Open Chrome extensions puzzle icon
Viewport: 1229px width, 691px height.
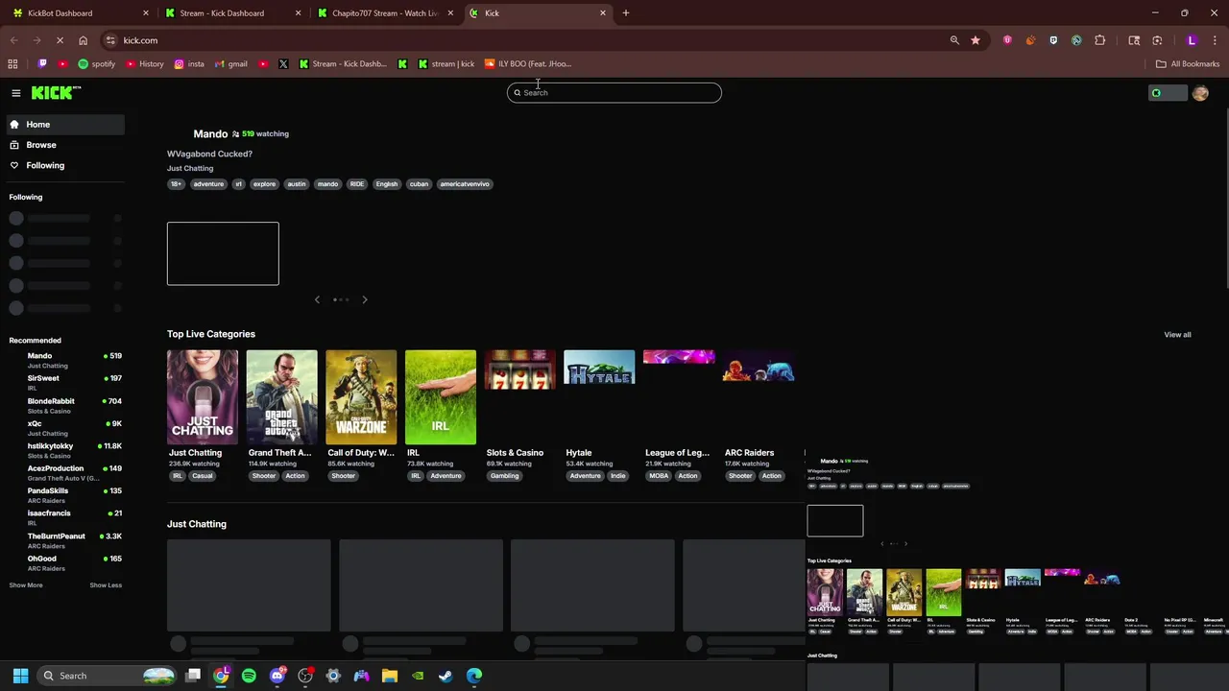[1100, 40]
